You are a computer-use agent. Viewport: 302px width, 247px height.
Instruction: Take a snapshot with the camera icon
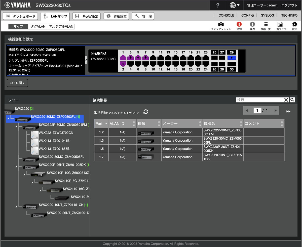pyautogui.click(x=221, y=24)
